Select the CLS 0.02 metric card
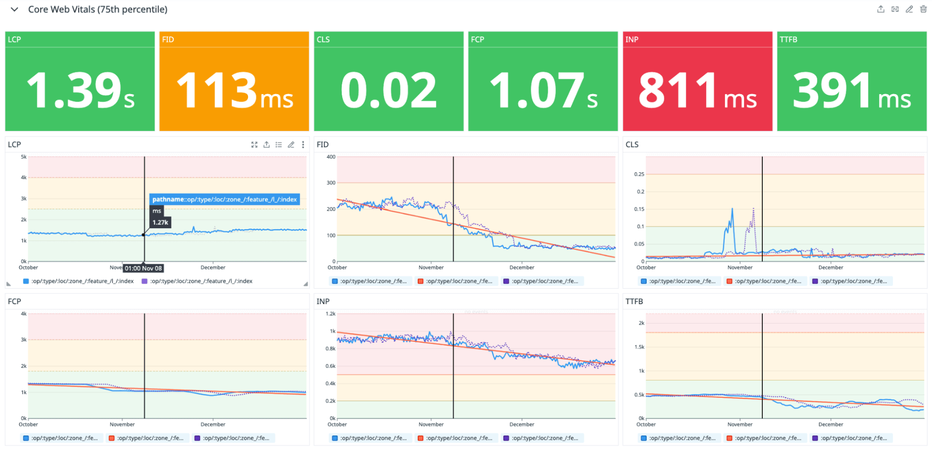The height and width of the screenshot is (449, 932). tap(388, 81)
